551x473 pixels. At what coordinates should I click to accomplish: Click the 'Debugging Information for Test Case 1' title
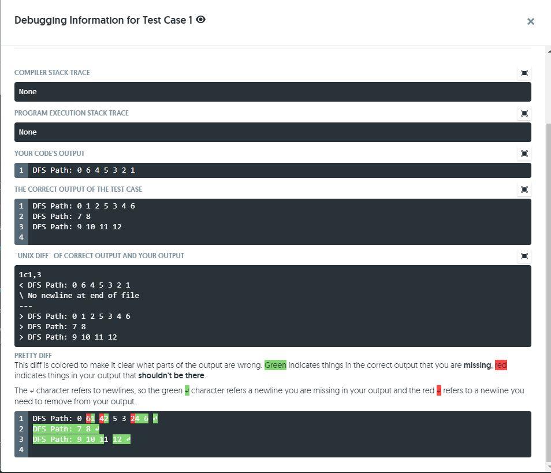click(103, 20)
